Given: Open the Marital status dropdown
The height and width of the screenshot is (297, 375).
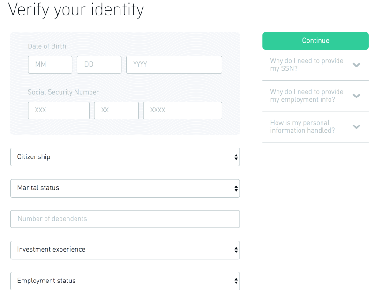Looking at the screenshot, I should click(x=125, y=188).
